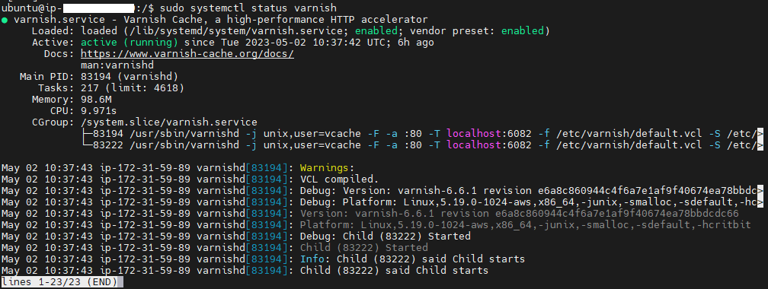Click the first magenta 'localhost' text
This screenshot has height=289, width=768.
coord(474,134)
